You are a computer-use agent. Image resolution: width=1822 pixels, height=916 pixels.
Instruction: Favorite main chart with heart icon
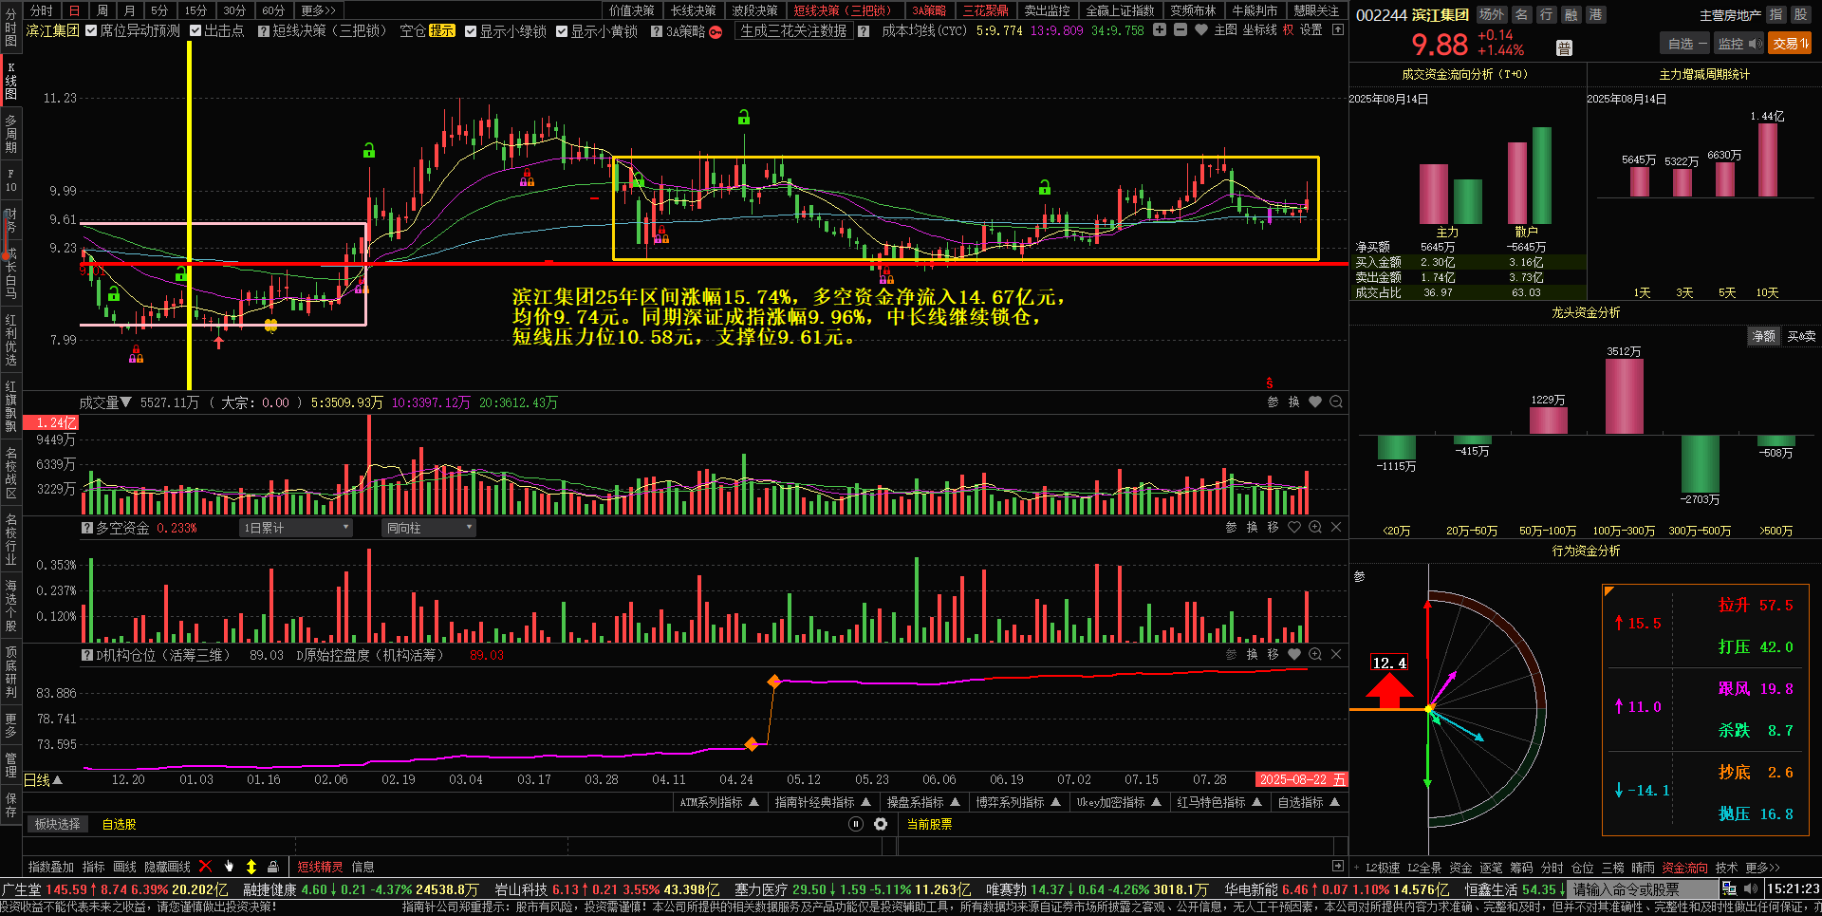[1201, 30]
